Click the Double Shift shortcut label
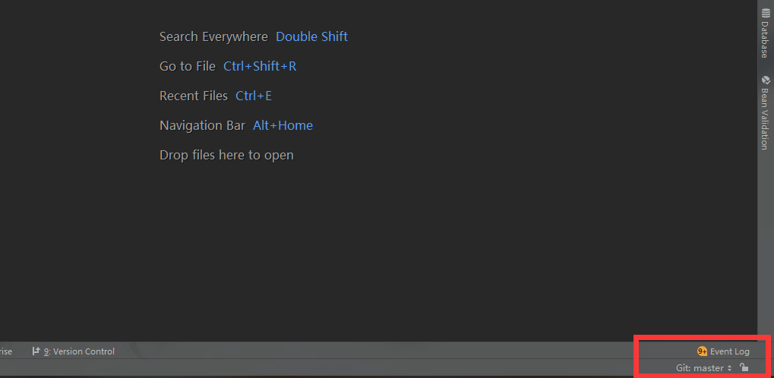774x378 pixels. 311,36
